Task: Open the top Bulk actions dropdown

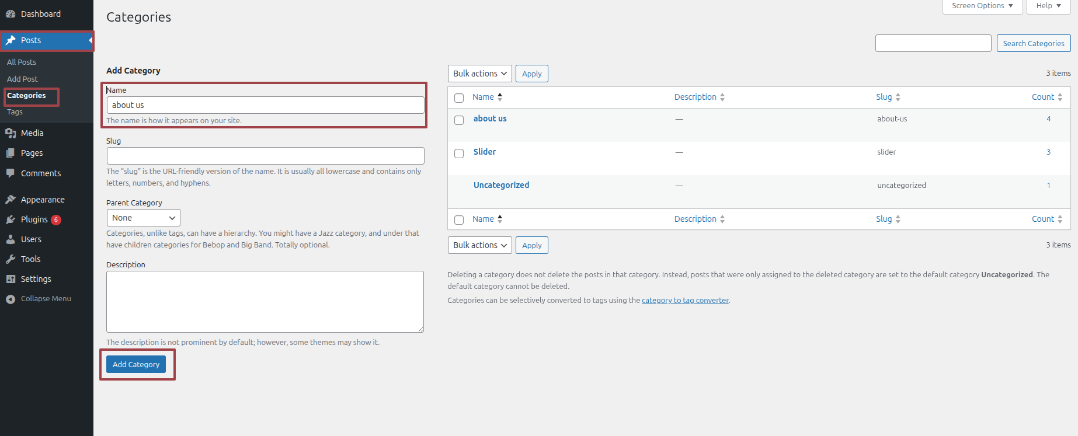Action: [x=479, y=74]
